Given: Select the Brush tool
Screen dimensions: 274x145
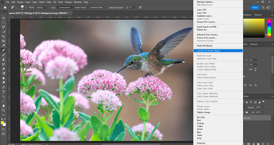Looking at the screenshot, I should pyautogui.click(x=3, y=55).
